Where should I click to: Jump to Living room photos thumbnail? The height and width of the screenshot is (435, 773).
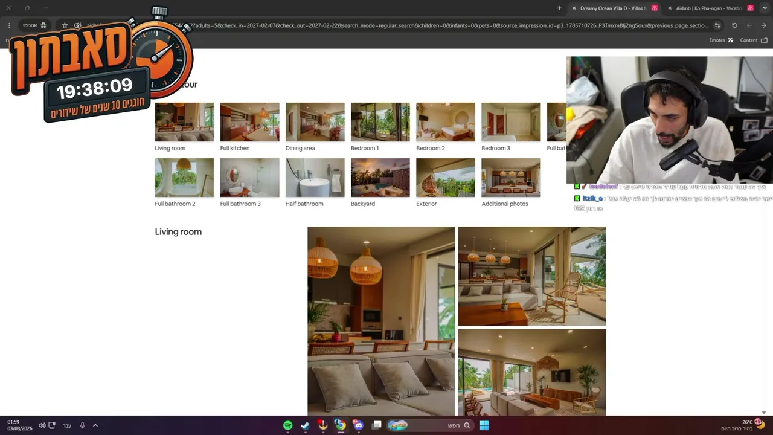[184, 122]
